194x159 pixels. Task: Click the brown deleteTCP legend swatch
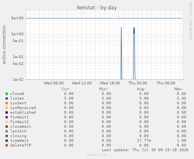point(7,145)
